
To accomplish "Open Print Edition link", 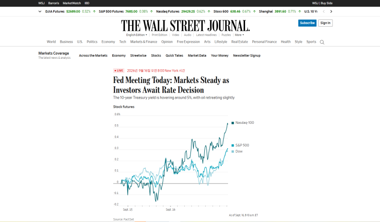I will [x=160, y=35].
